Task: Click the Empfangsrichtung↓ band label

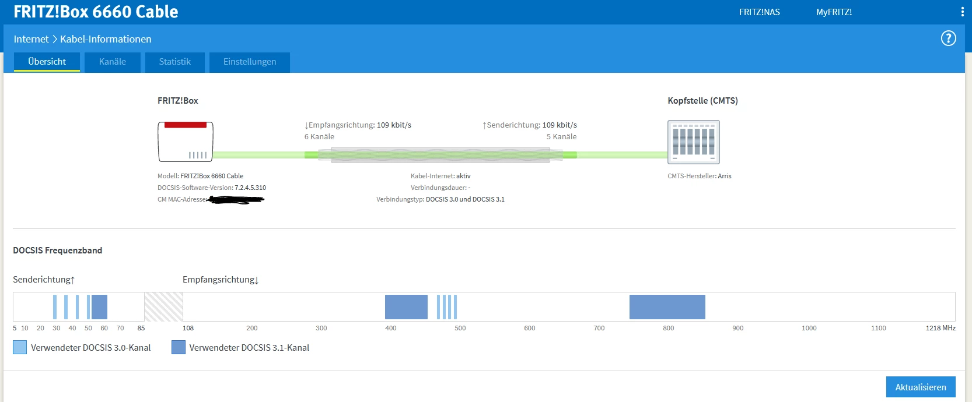Action: [x=221, y=280]
